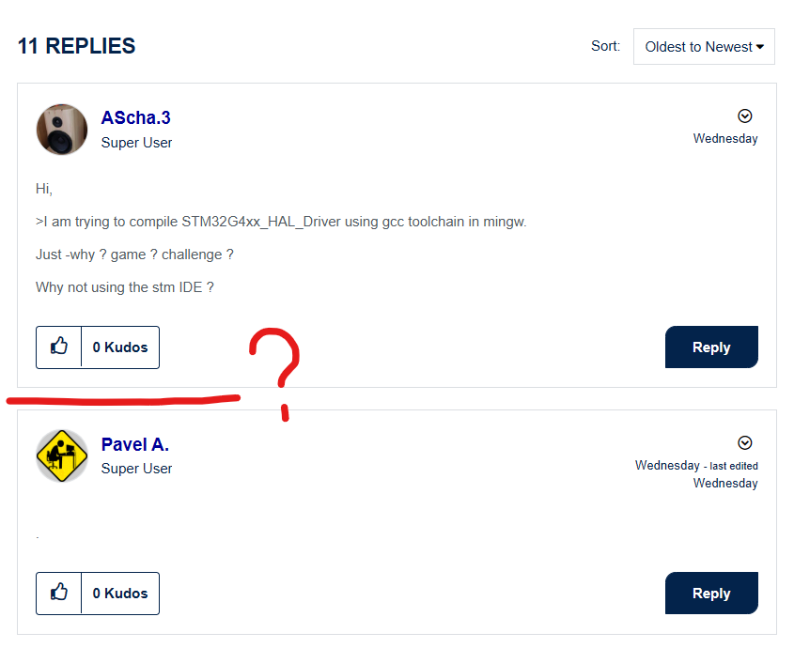Viewport: 794px width, 648px height.
Task: Click Super User rank under AScha.3
Action: pos(136,143)
